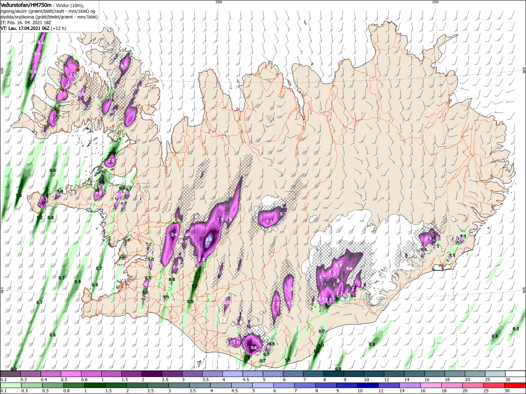526x394 pixels.
Task: Click the dark teal 9 swatch in the upper legend
Action: pyautogui.click(x=354, y=374)
